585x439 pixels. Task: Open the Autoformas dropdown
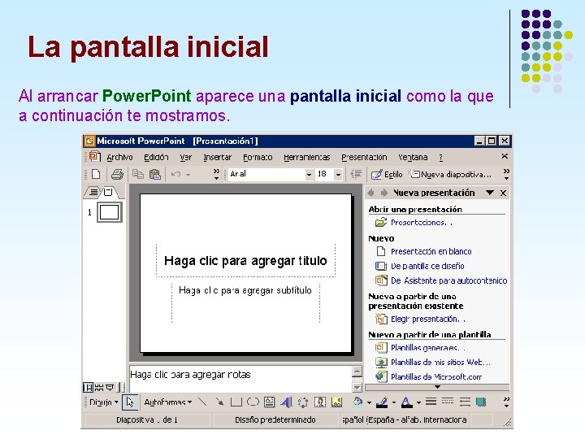click(168, 402)
